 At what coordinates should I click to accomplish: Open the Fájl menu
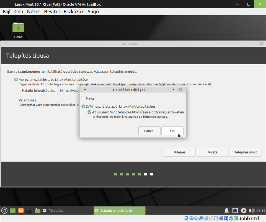(x=7, y=12)
